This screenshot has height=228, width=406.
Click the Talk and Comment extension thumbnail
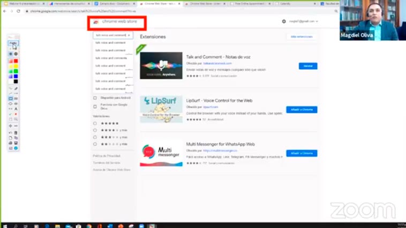[x=161, y=65]
